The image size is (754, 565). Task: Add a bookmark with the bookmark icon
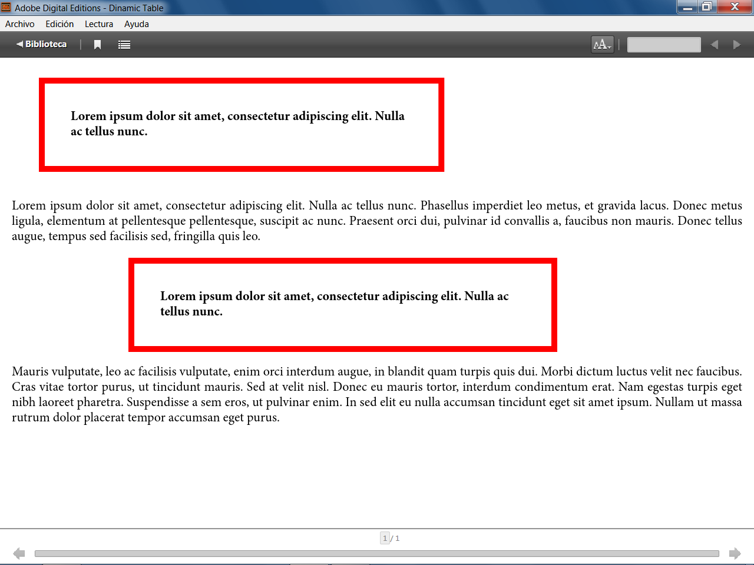click(98, 45)
